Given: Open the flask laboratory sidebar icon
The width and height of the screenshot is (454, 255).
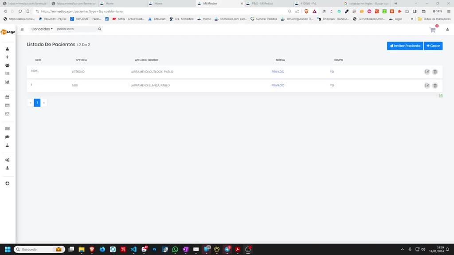Looking at the screenshot, I should [x=7, y=145].
